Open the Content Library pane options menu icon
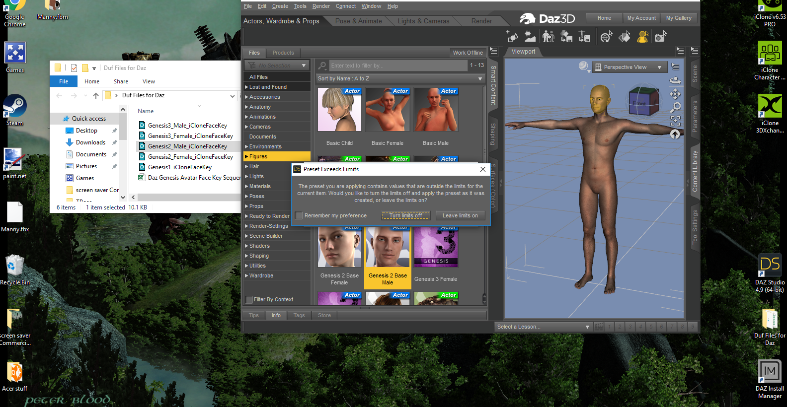 [x=493, y=51]
